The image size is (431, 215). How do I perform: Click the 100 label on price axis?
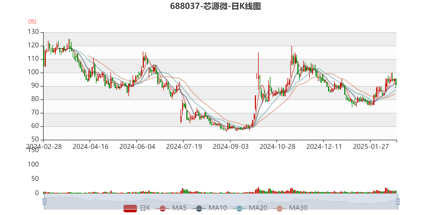pyautogui.click(x=33, y=72)
